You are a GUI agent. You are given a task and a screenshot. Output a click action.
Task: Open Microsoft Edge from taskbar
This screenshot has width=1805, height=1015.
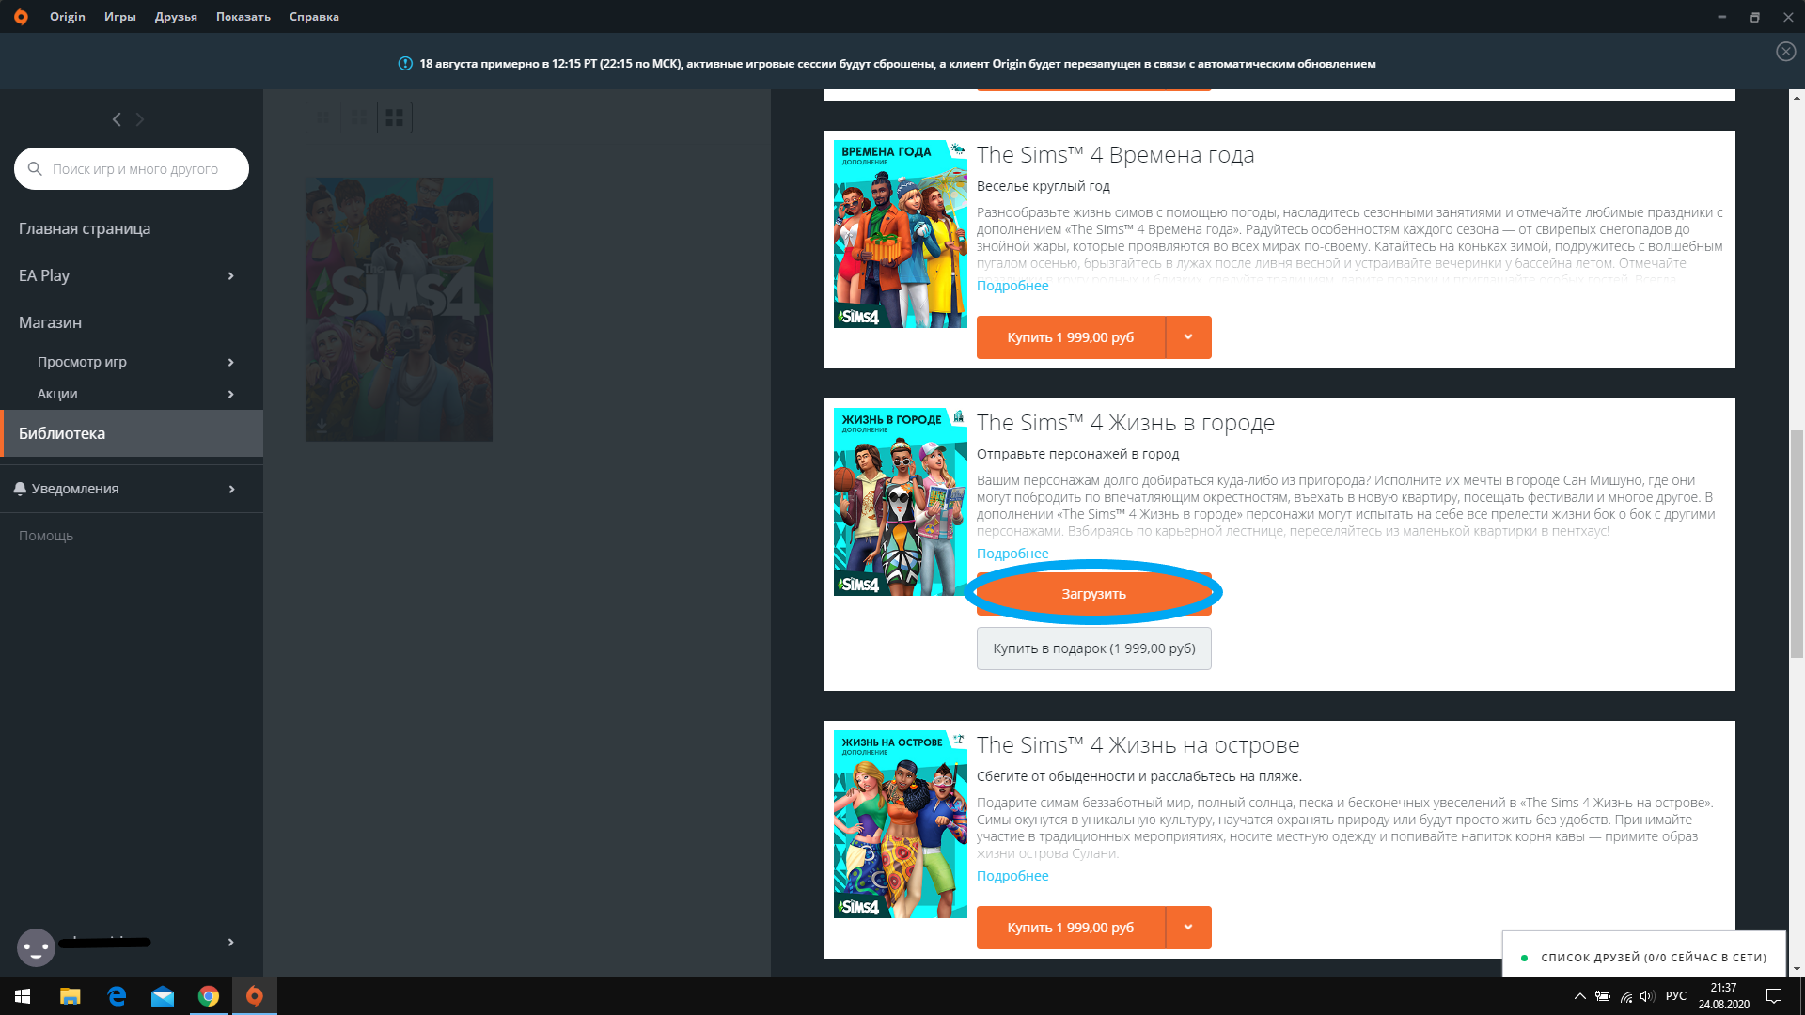[117, 996]
